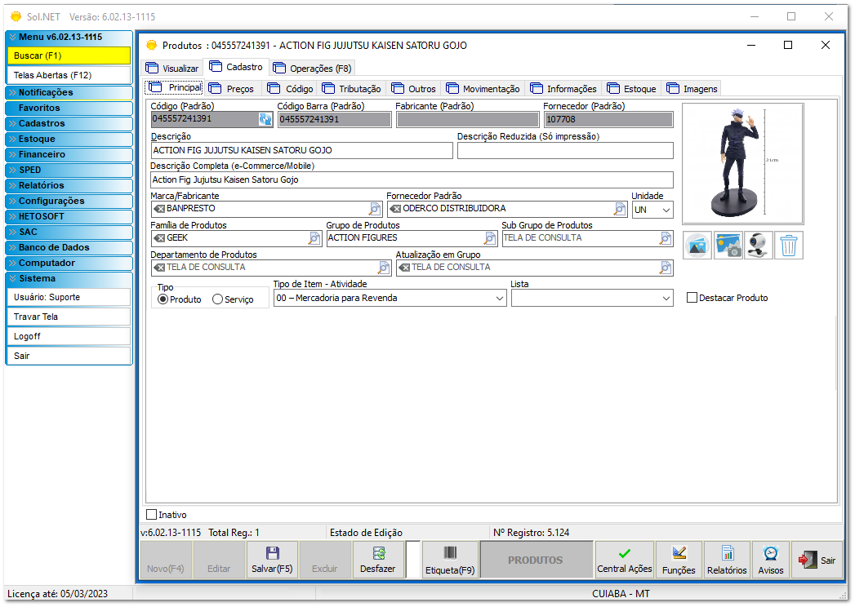View the product image with the picture icon
Viewport: 855px width, 607px height.
coord(697,245)
